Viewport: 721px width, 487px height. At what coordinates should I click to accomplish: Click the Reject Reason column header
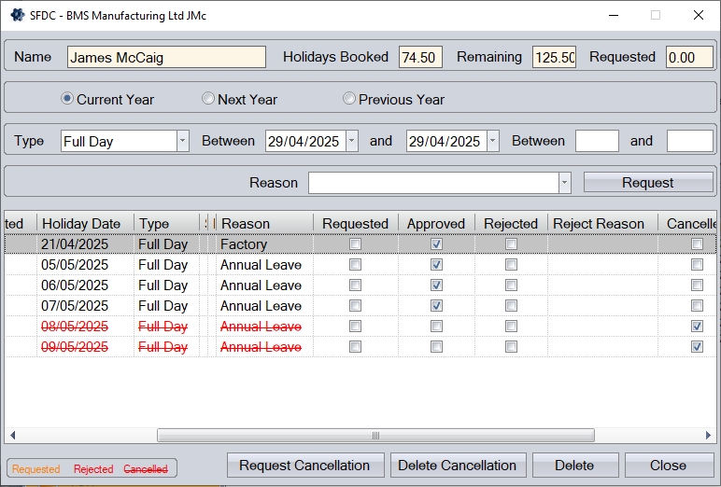click(599, 224)
